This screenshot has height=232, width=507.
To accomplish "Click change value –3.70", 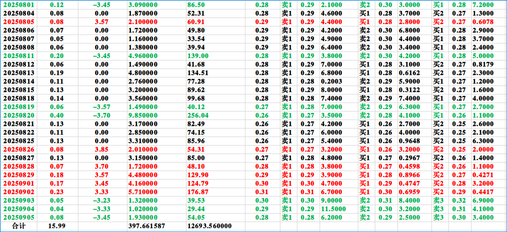I will click(x=101, y=115).
